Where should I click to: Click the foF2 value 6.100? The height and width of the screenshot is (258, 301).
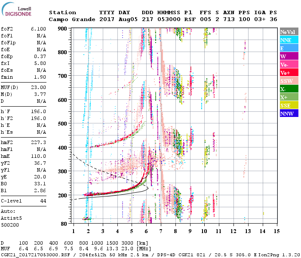click(38, 28)
